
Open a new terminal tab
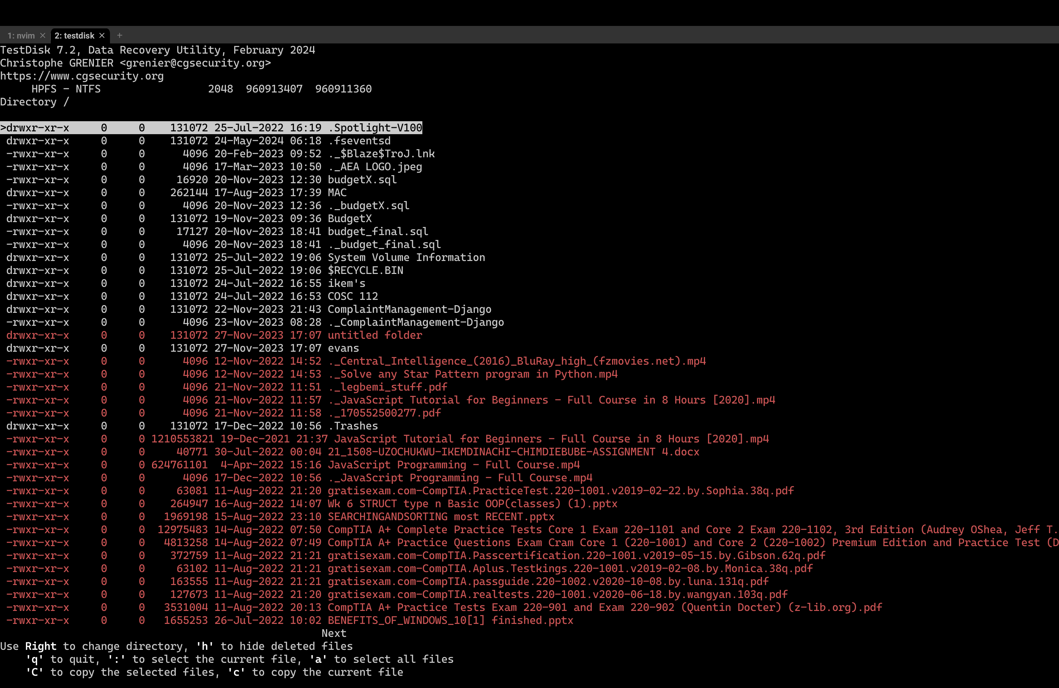coord(119,36)
